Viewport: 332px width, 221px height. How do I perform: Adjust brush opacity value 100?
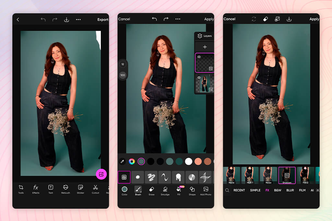123,75
